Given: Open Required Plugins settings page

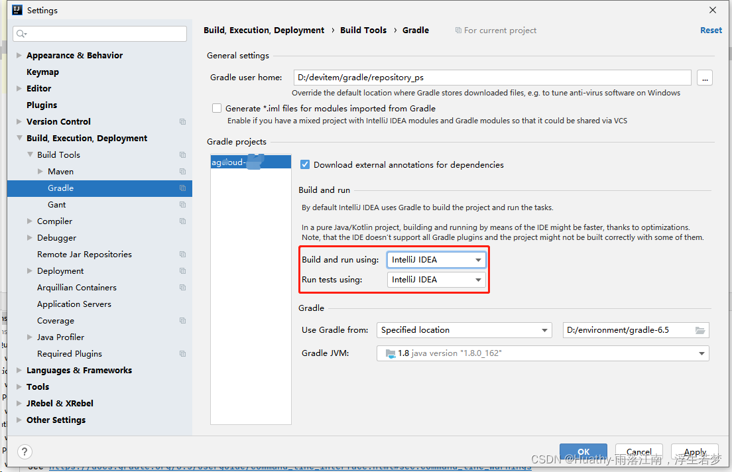Looking at the screenshot, I should 70,353.
